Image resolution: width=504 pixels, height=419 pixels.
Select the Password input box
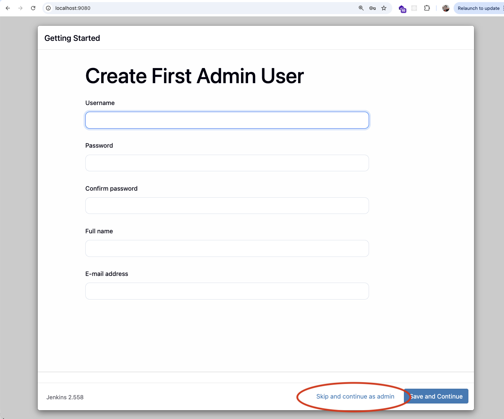227,163
